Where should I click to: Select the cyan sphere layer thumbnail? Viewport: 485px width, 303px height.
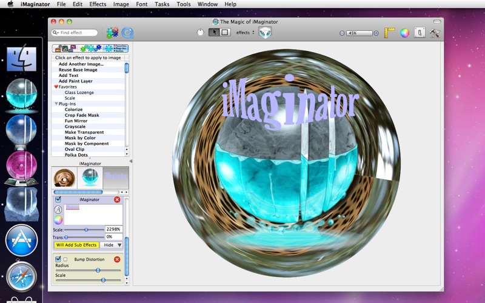[90, 178]
